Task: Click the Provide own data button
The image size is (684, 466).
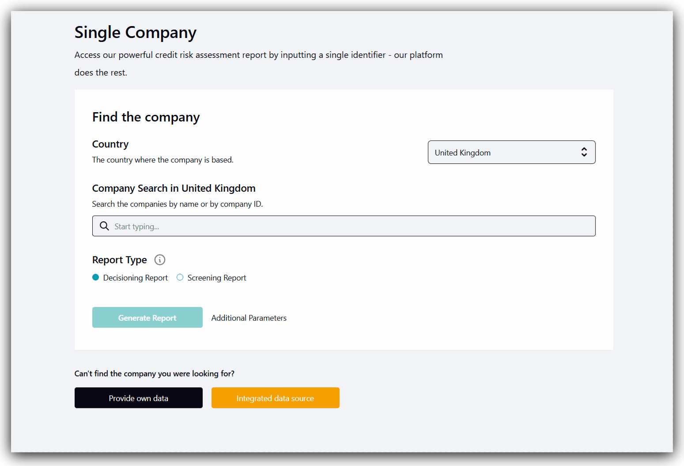Action: coord(138,398)
